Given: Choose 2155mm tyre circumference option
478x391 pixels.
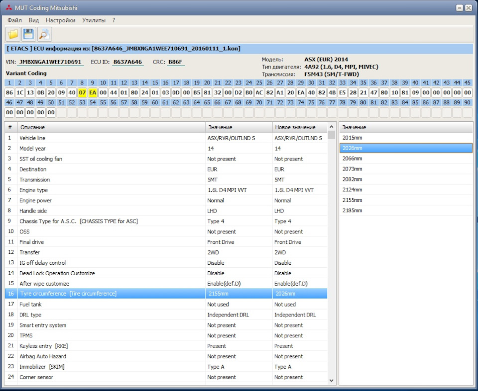Looking at the screenshot, I should 406,200.
